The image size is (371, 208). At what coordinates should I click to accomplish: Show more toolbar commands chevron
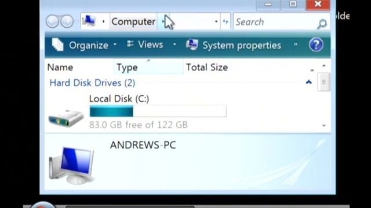pos(296,44)
